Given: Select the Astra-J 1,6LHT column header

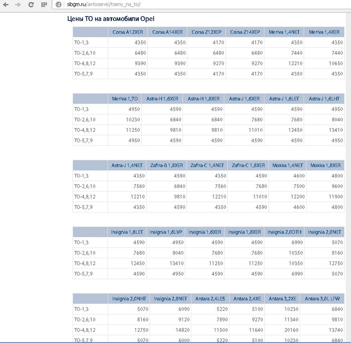Looking at the screenshot, I should click(x=324, y=99).
